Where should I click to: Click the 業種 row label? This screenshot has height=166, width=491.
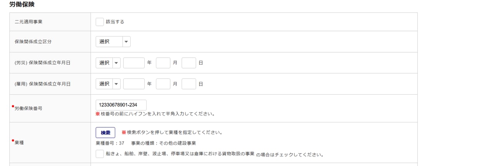click(19, 143)
